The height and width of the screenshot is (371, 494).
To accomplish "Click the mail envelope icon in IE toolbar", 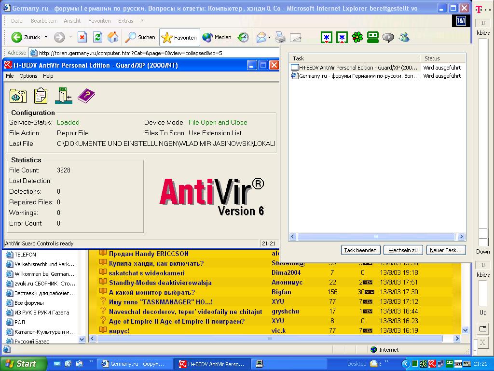I will click(261, 38).
